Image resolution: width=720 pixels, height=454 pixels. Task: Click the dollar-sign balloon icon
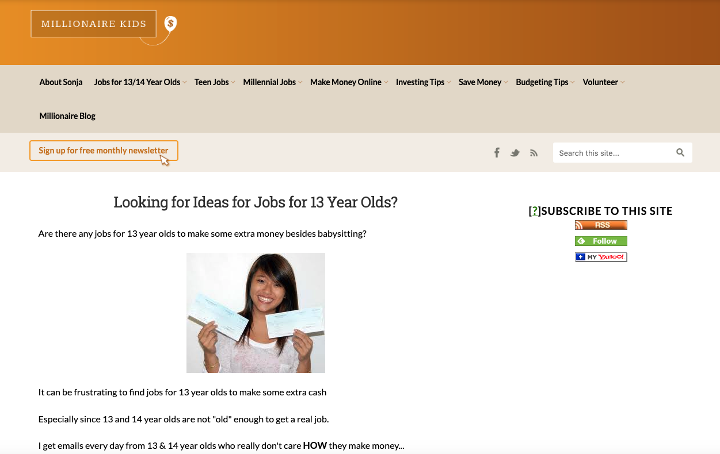click(x=170, y=24)
